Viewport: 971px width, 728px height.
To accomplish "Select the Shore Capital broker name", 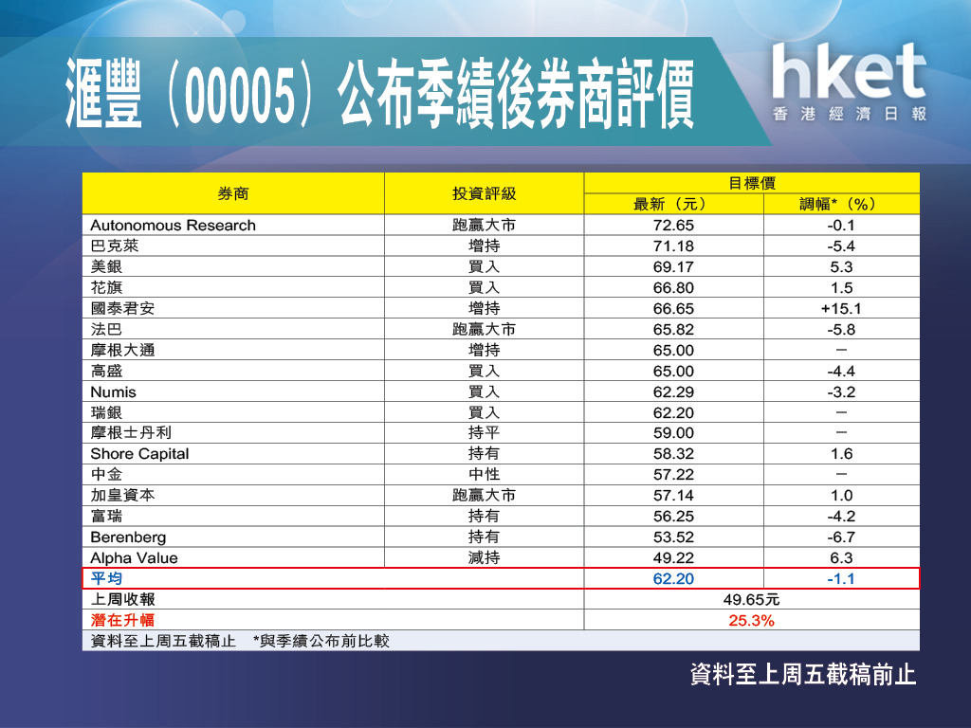I will pos(139,454).
